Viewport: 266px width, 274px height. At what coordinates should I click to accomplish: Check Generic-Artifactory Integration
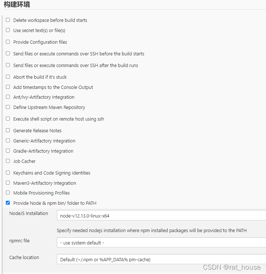[x=8, y=141]
